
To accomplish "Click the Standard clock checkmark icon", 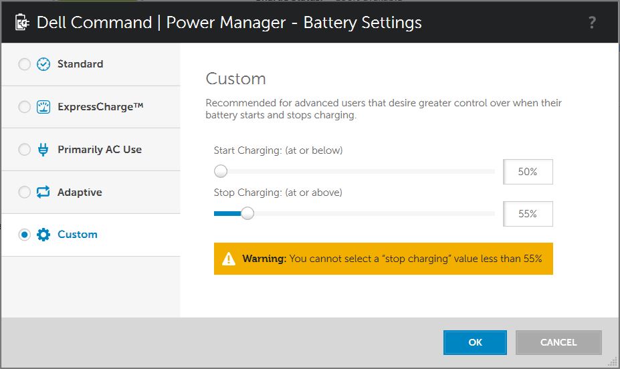I will coord(43,64).
